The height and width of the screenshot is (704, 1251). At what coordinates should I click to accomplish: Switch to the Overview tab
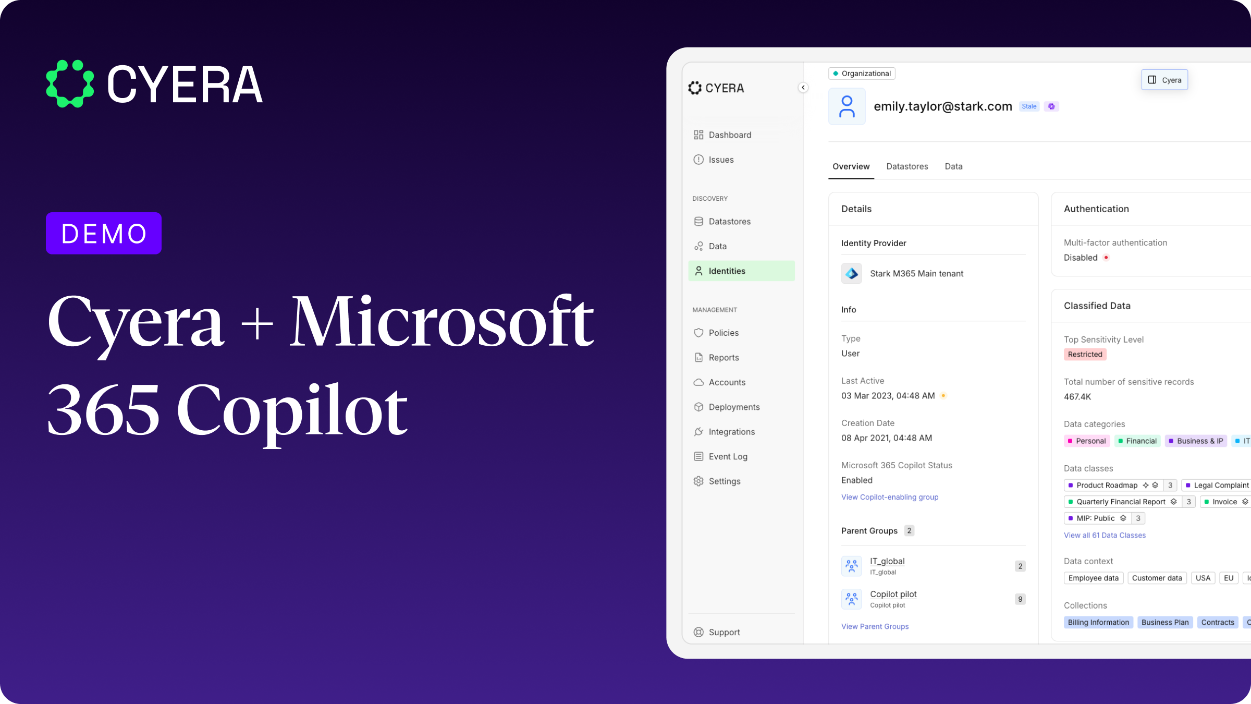(x=851, y=166)
